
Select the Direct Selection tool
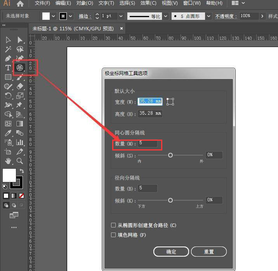tap(20, 40)
